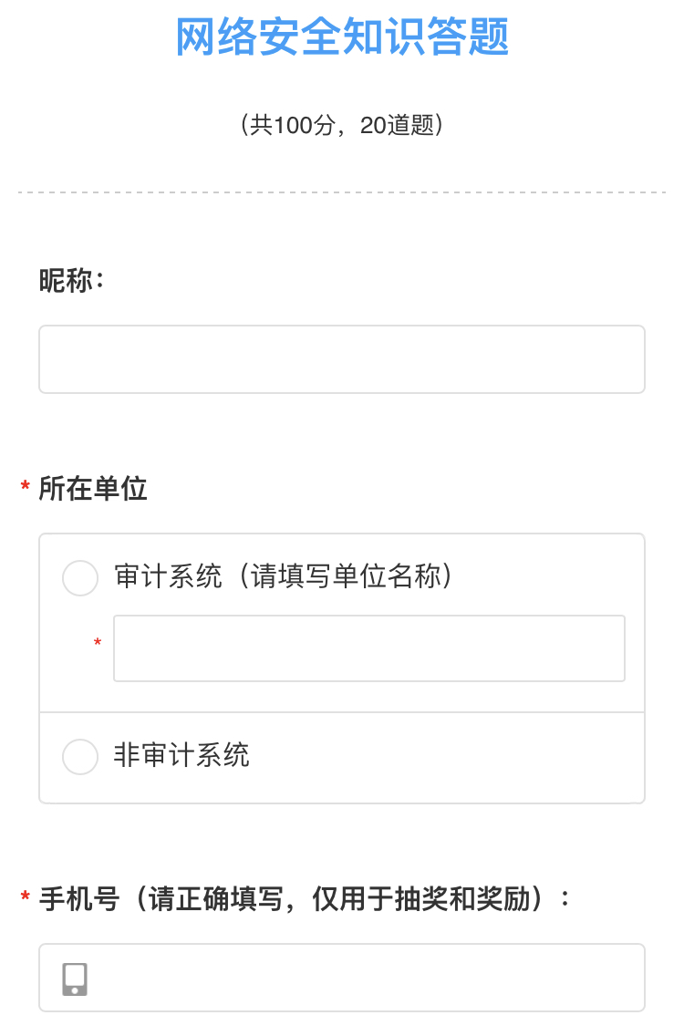This screenshot has height=1036, width=684.
Task: Click the phone icon in mobile field
Action: (x=75, y=979)
